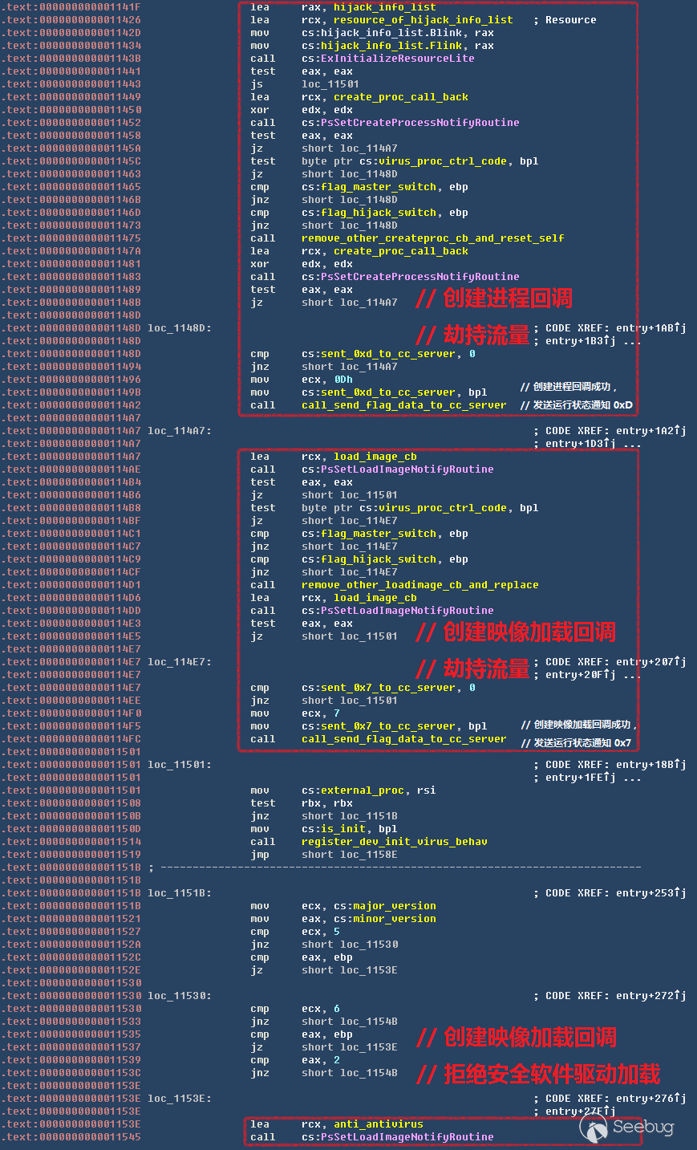
Task: Select PsSetLoadImageNotifyRoutine at address 11545
Action: pyautogui.click(x=407, y=1137)
